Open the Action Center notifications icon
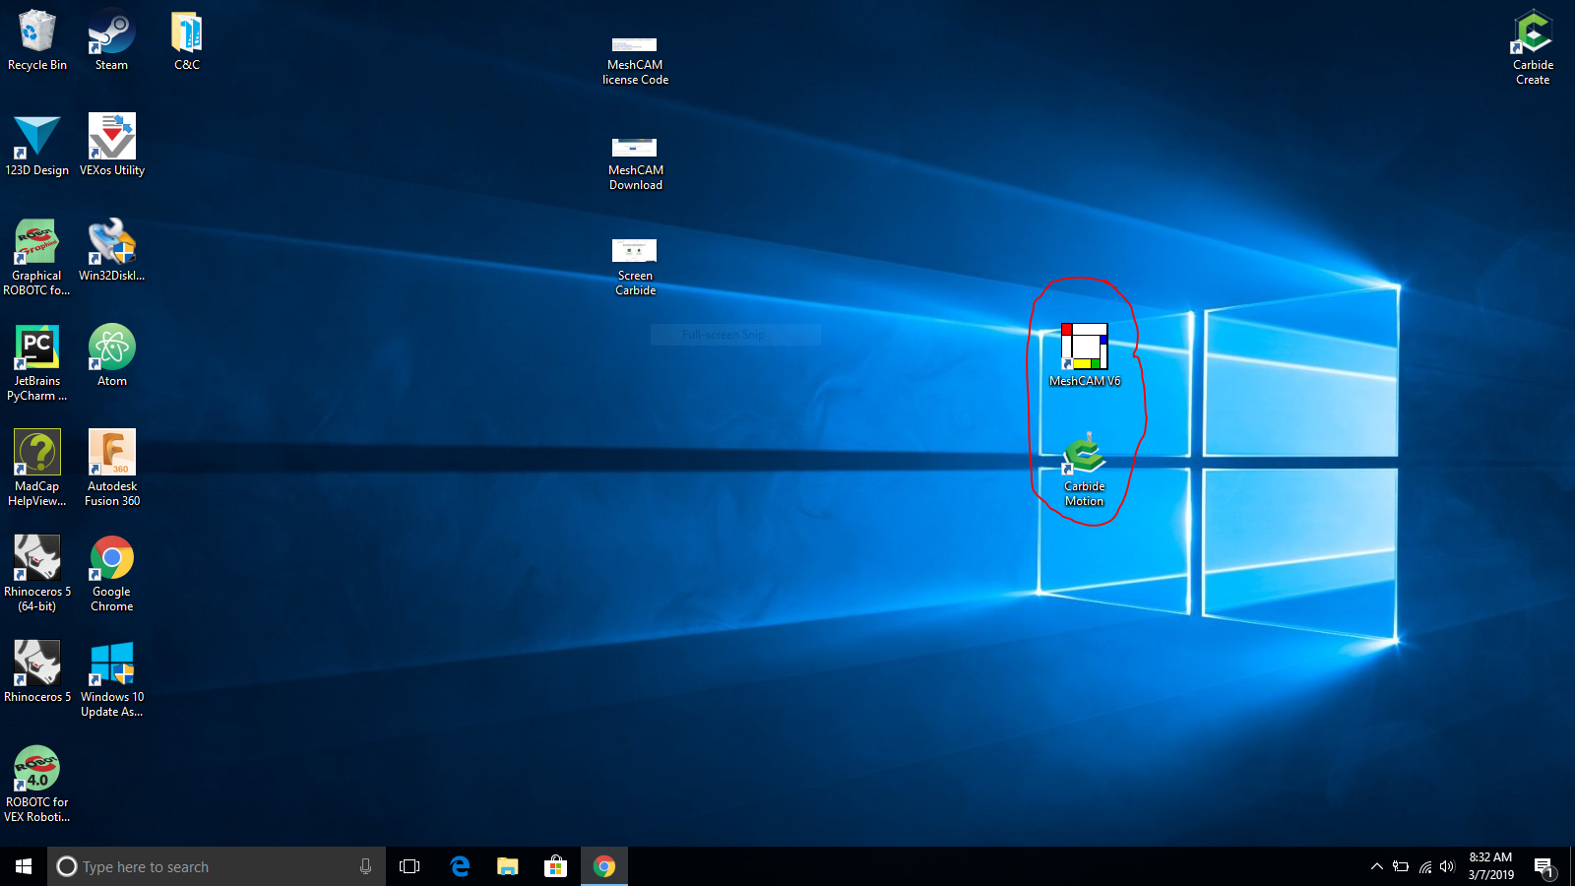The height and width of the screenshot is (886, 1575). (x=1543, y=866)
